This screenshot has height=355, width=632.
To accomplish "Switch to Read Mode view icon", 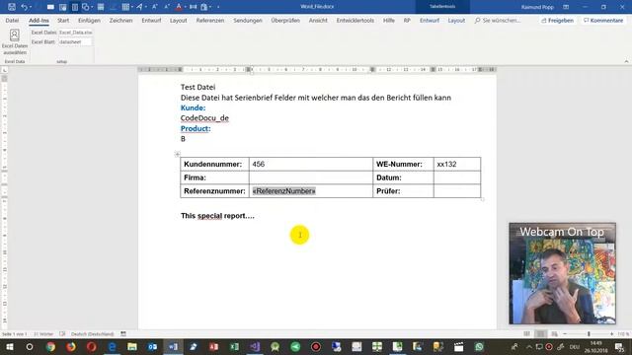I will [526, 334].
